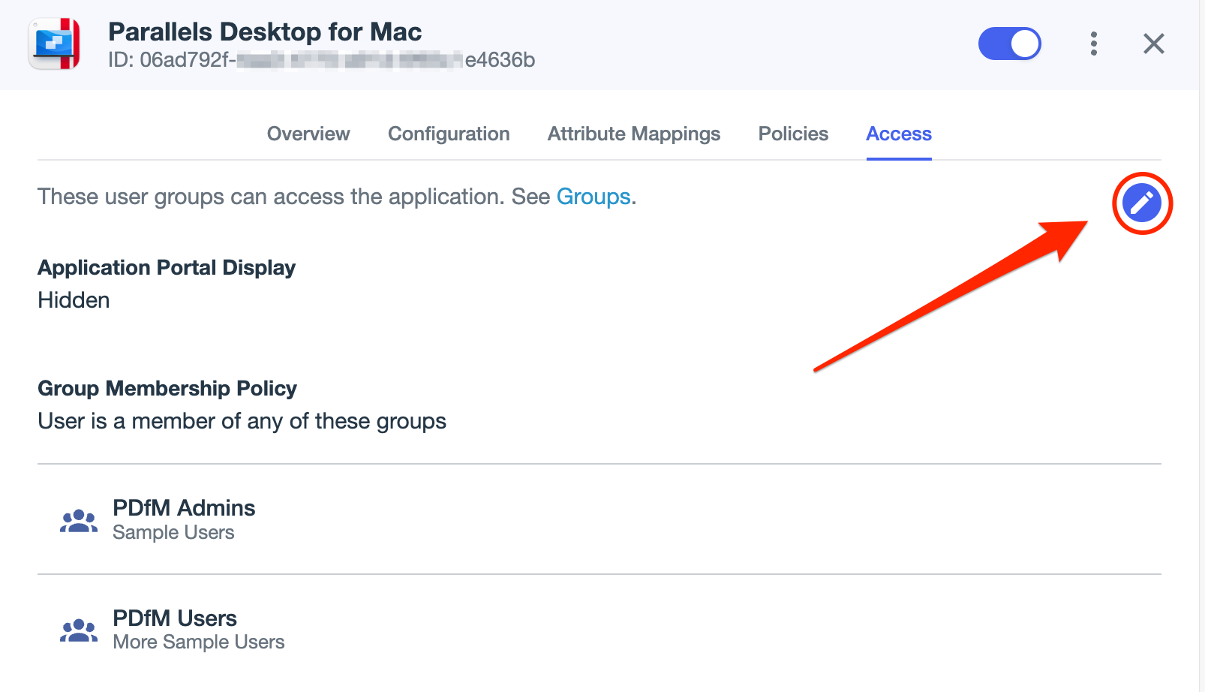Click the Parallels Desktop app logo

tap(55, 44)
